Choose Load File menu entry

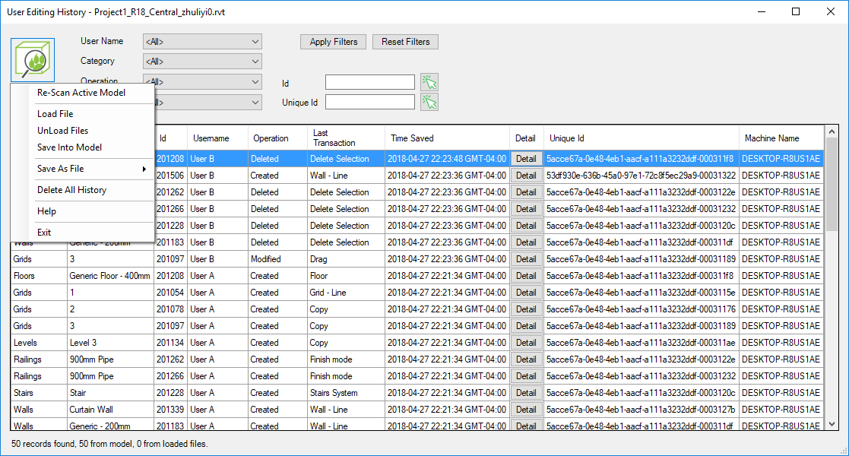coord(53,113)
